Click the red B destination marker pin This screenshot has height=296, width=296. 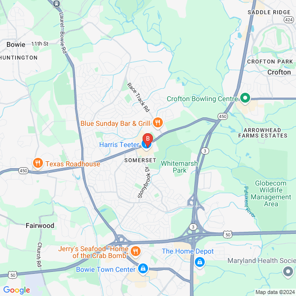coord(148,140)
